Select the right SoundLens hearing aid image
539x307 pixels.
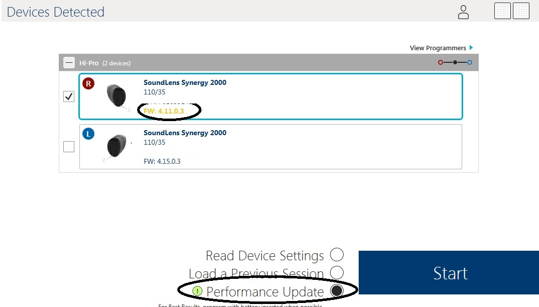tap(117, 97)
